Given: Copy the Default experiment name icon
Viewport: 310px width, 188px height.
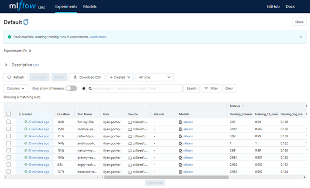Looking at the screenshot, I should tap(26, 22).
